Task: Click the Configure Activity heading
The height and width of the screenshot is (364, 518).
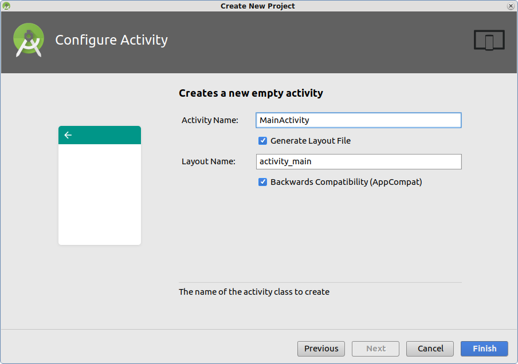Action: point(111,39)
